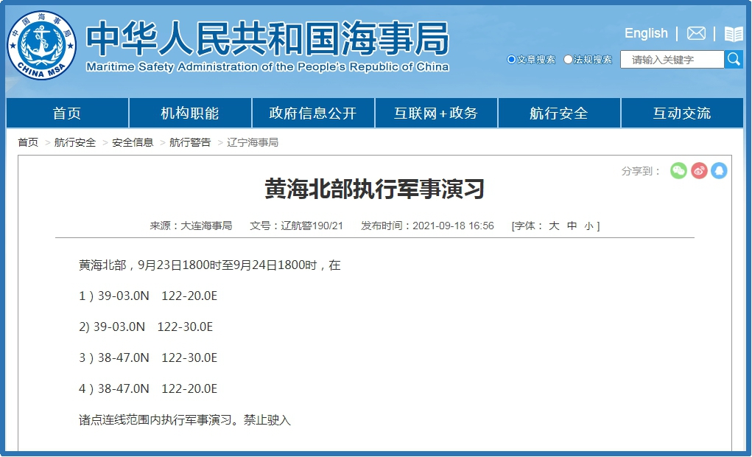Open the 互动交流 navigation tab

pyautogui.click(x=682, y=114)
